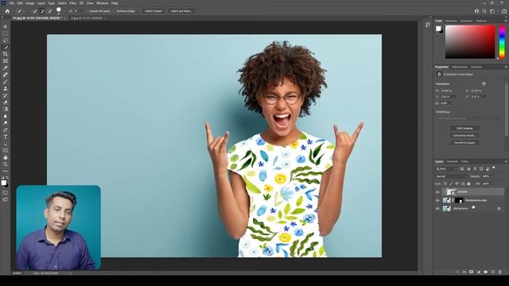
Task: Click the Select and Mask button
Action: [181, 11]
